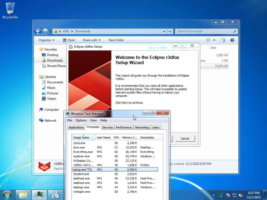Click the Eclipse r3dfox Setup title icon
Viewport: 267px width, 200px height.
click(x=71, y=47)
